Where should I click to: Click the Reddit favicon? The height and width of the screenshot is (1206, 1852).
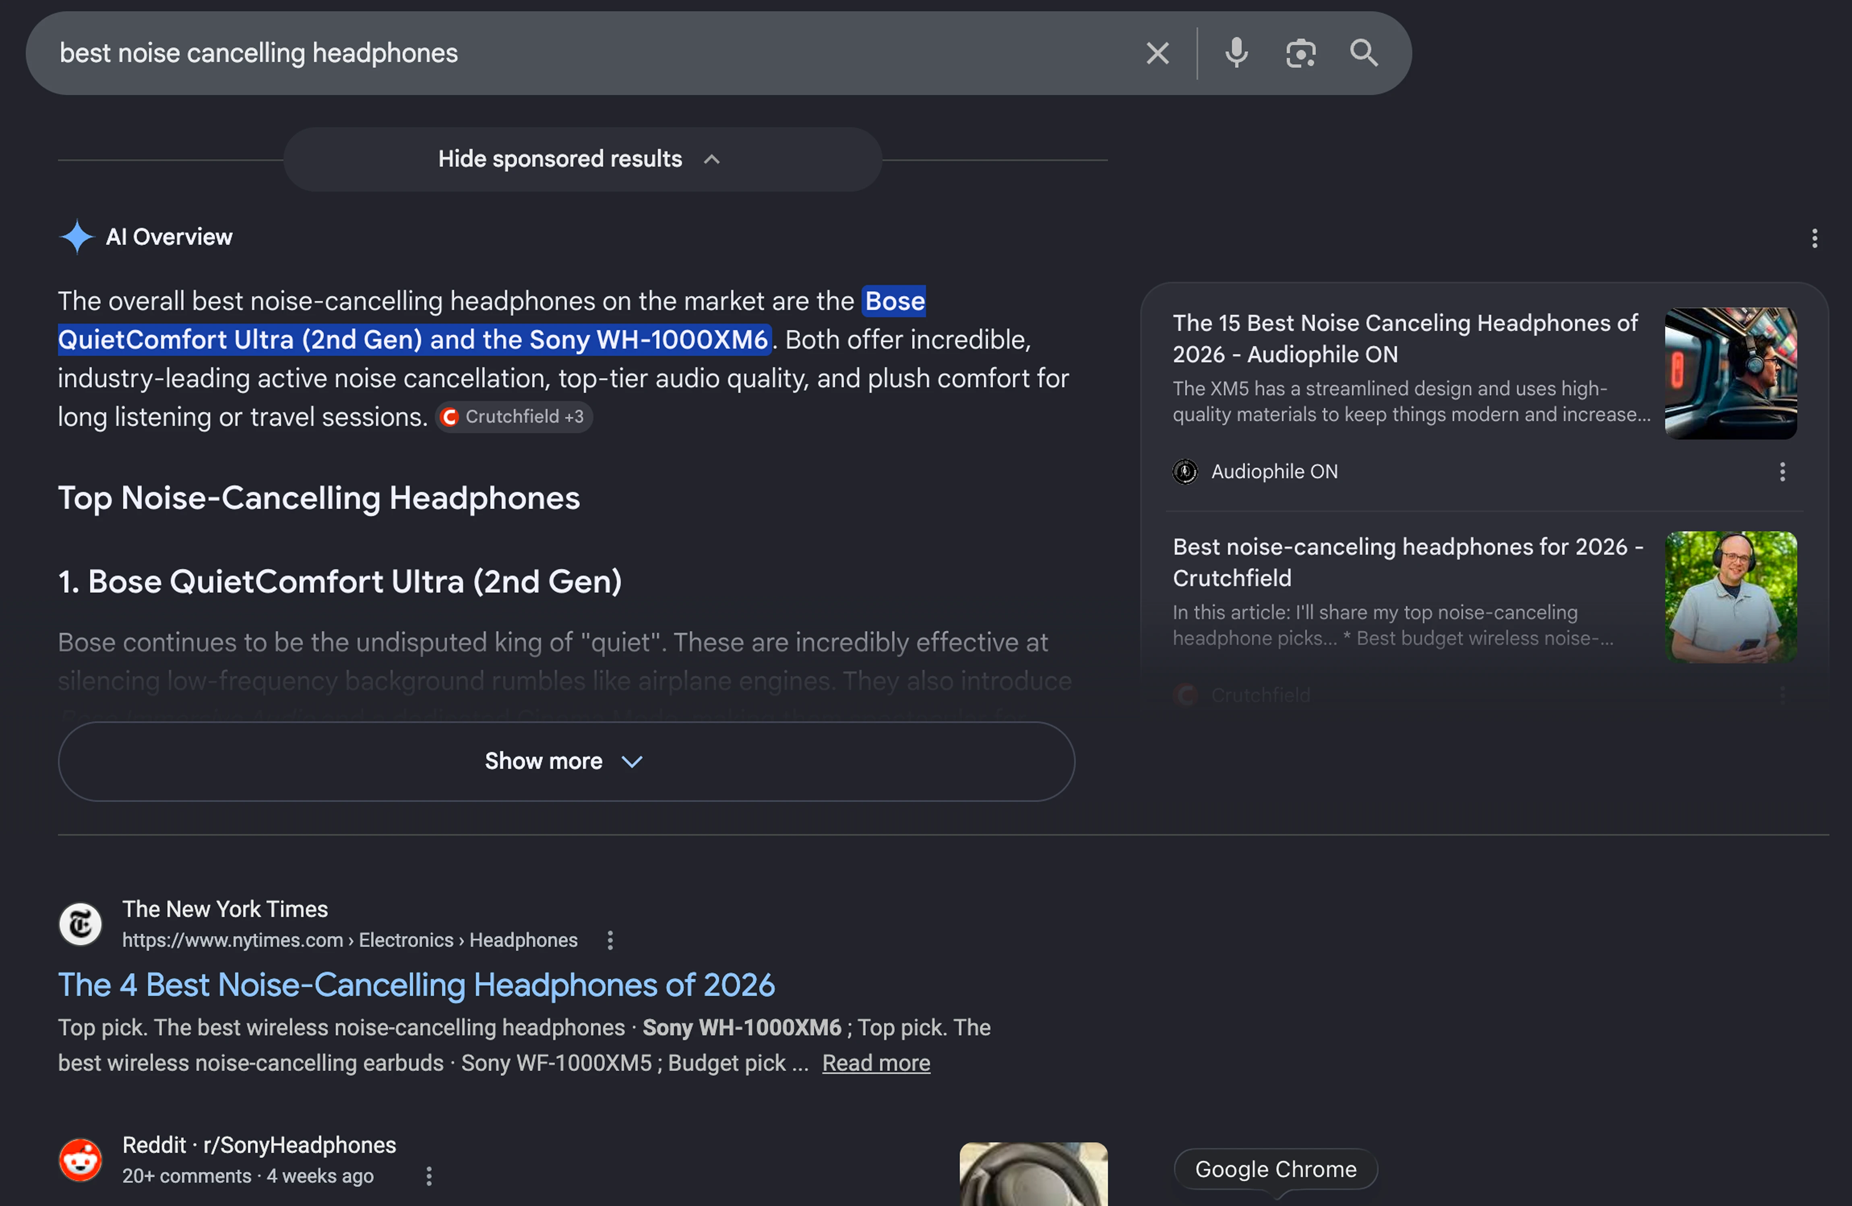80,1159
